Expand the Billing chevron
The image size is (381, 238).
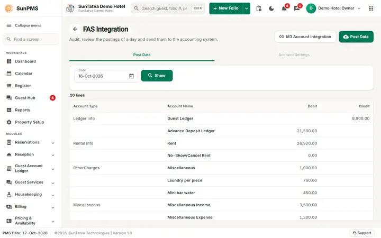coord(53,207)
